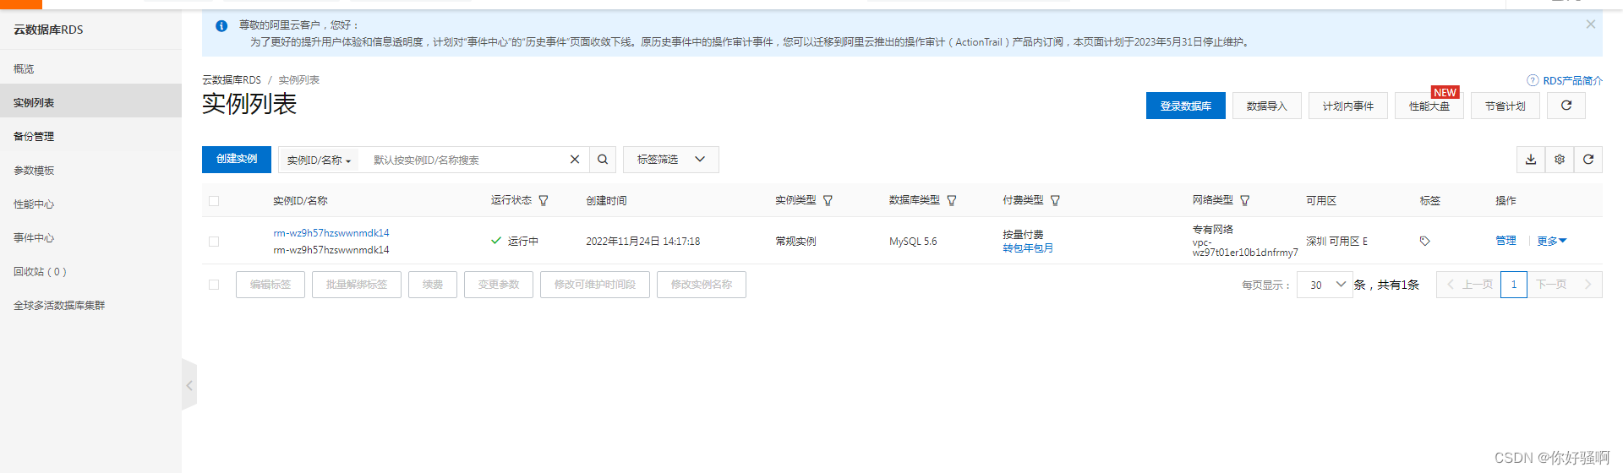Click the 变更参数 button
The width and height of the screenshot is (1623, 473).
499,285
